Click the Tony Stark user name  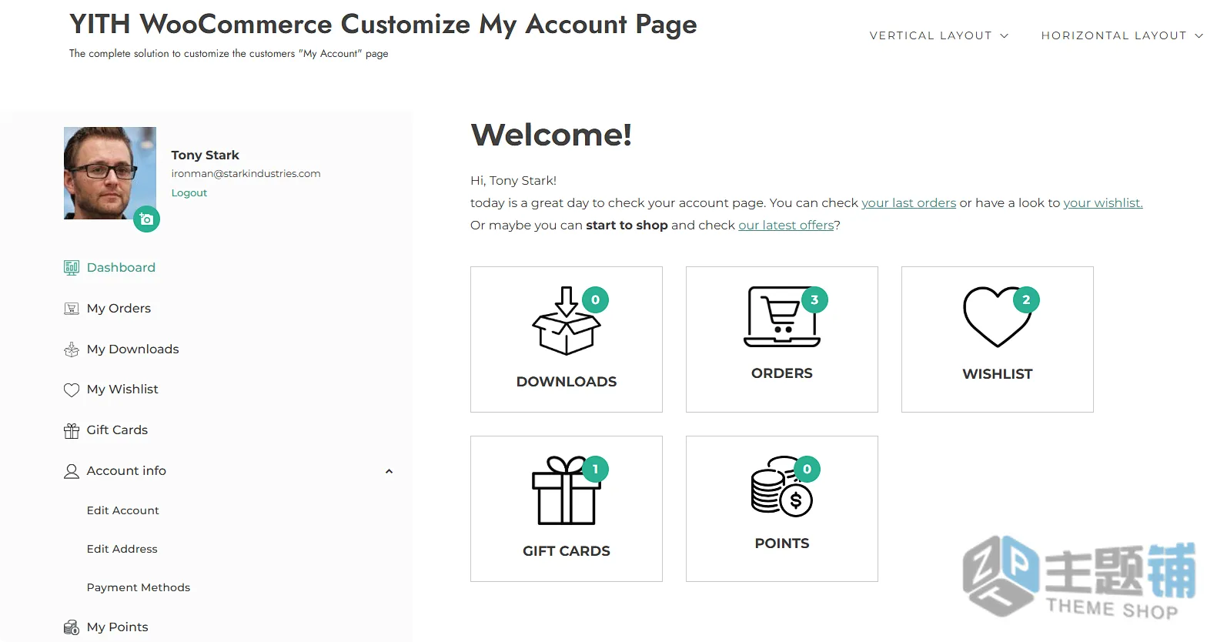[205, 155]
